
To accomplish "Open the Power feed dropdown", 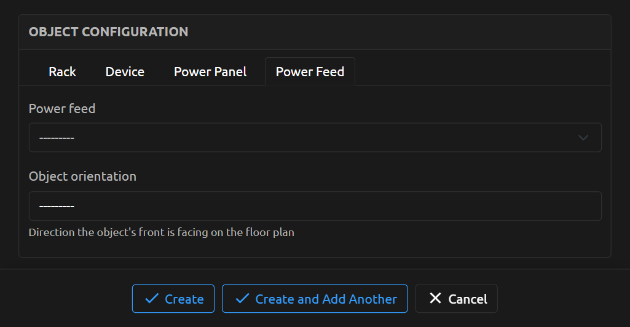I will pyautogui.click(x=315, y=138).
